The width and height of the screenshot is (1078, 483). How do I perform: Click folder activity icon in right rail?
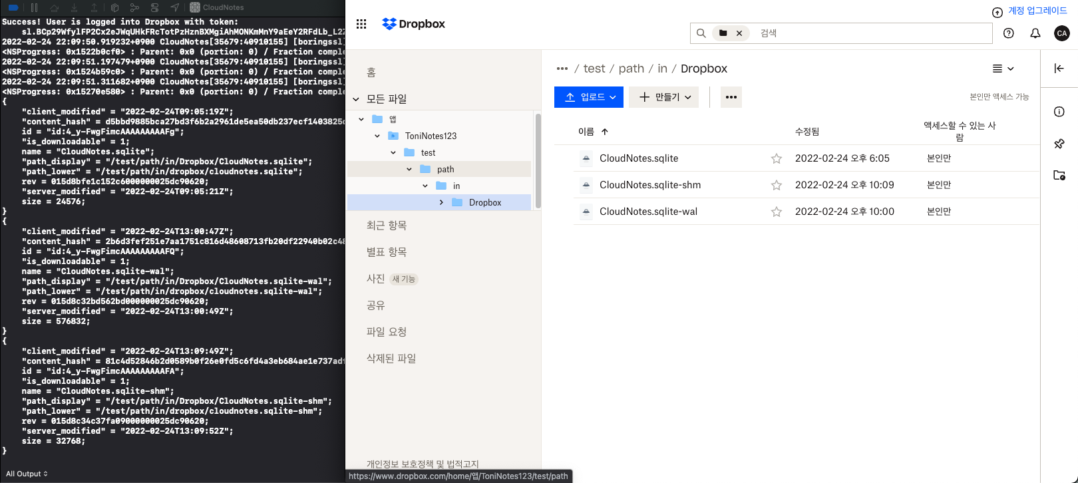[1059, 176]
